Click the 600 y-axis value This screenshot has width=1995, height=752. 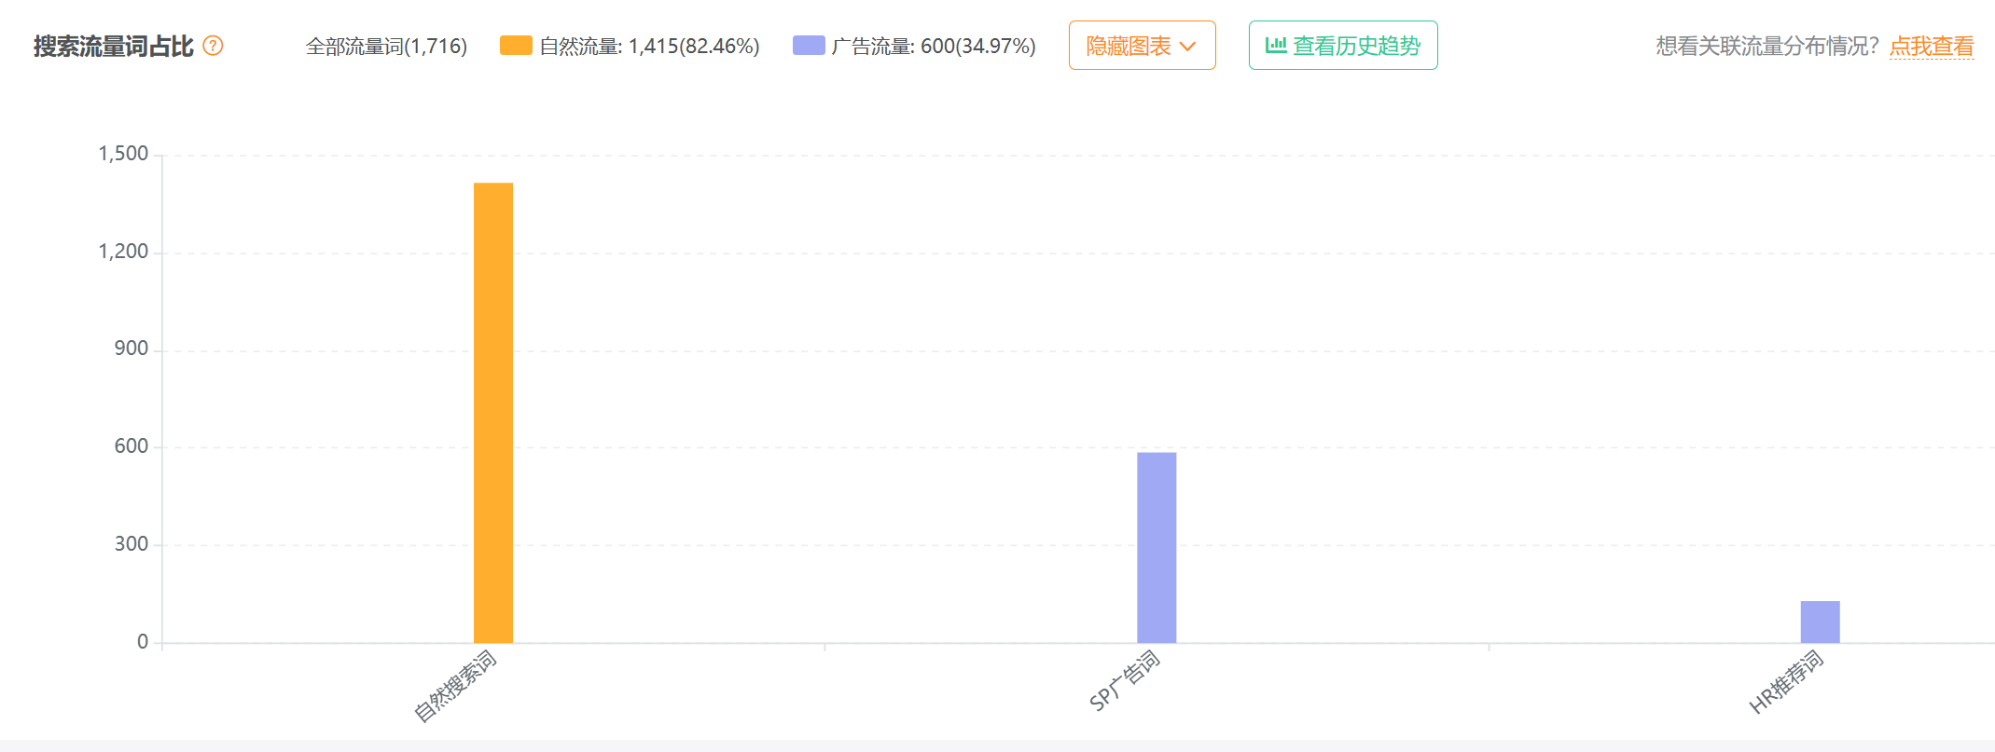[x=132, y=446]
